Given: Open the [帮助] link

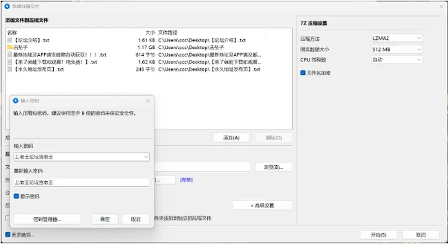Looking at the screenshot, I should (186, 180).
